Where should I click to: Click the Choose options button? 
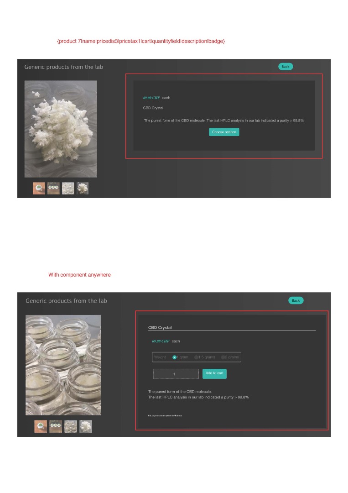(x=224, y=132)
